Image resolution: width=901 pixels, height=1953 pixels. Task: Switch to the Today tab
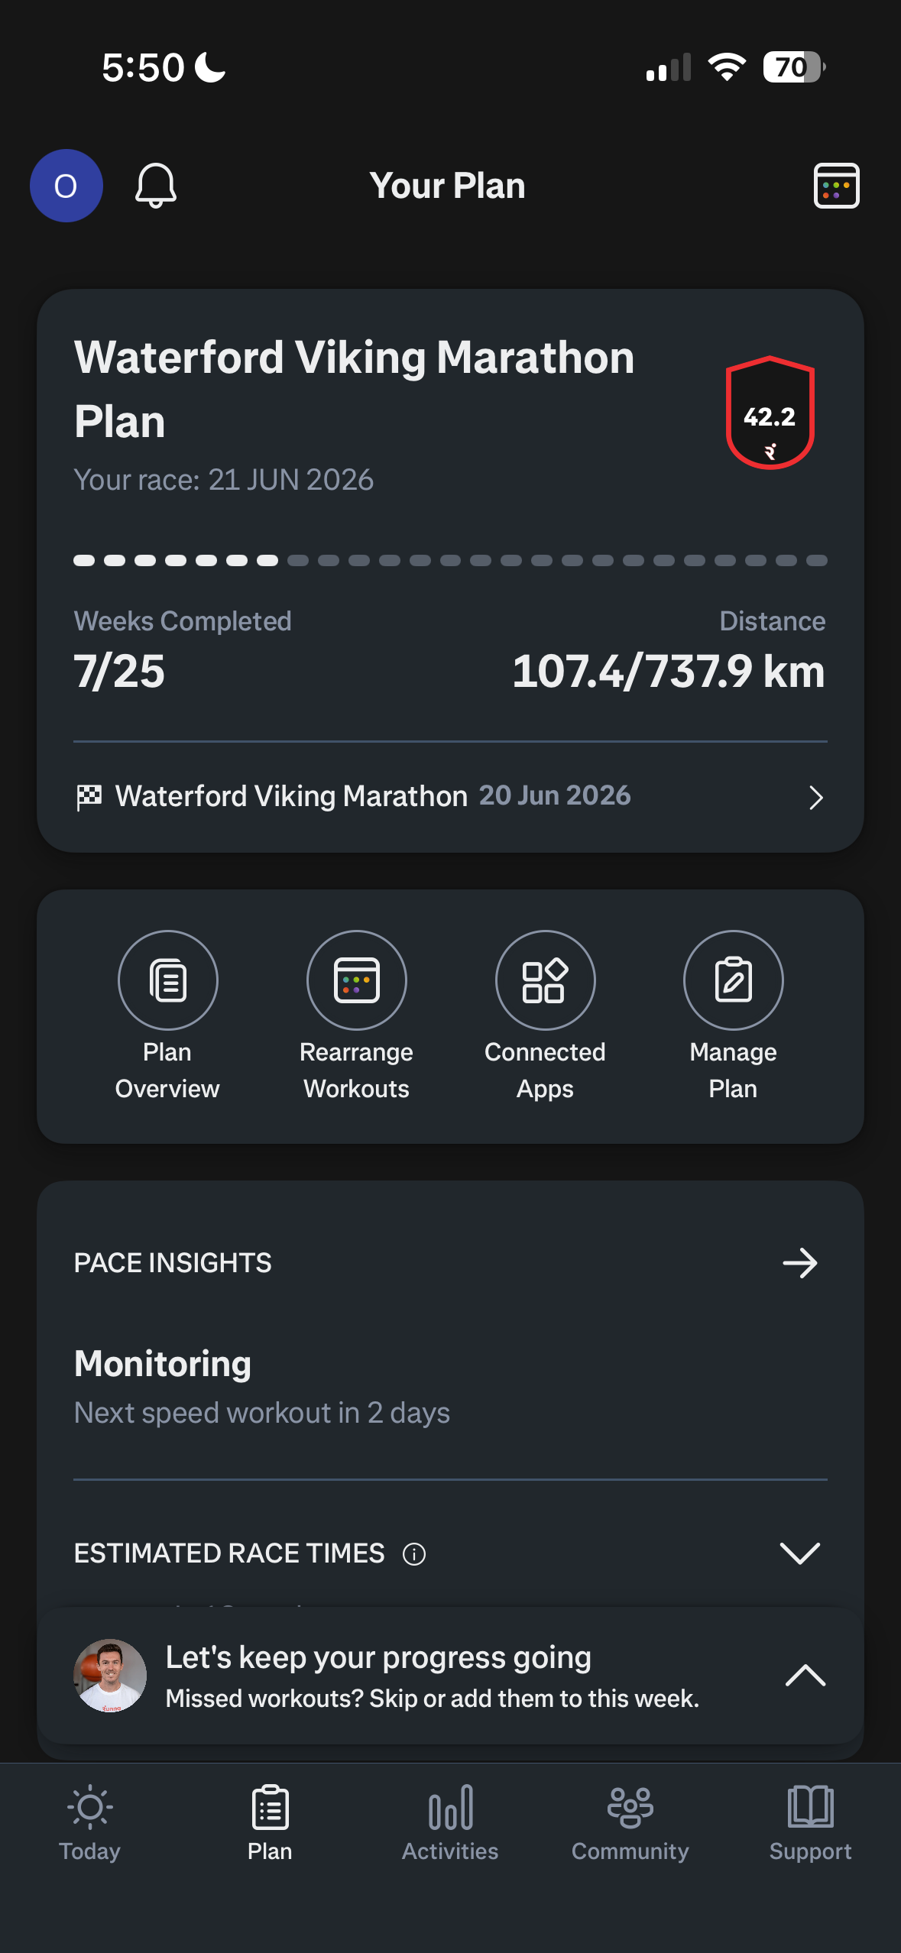(x=90, y=1822)
